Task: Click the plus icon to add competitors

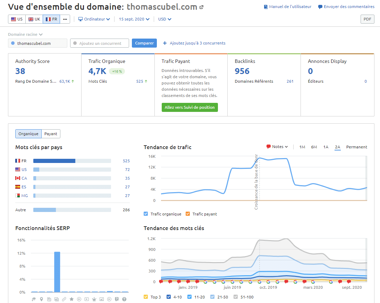Action: pos(165,43)
